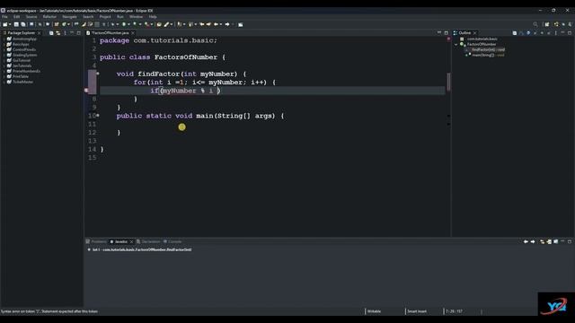The image size is (575, 323).
Task: Close the FactorsOfNumber.java editor tab
Action: (133, 33)
